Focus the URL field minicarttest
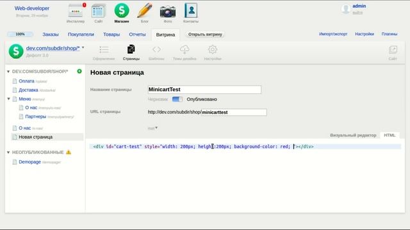Viewport: 410px width, 230px height. (234, 112)
